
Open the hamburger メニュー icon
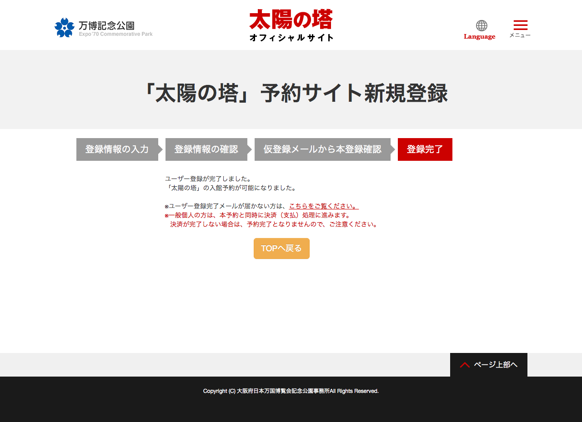pyautogui.click(x=520, y=29)
